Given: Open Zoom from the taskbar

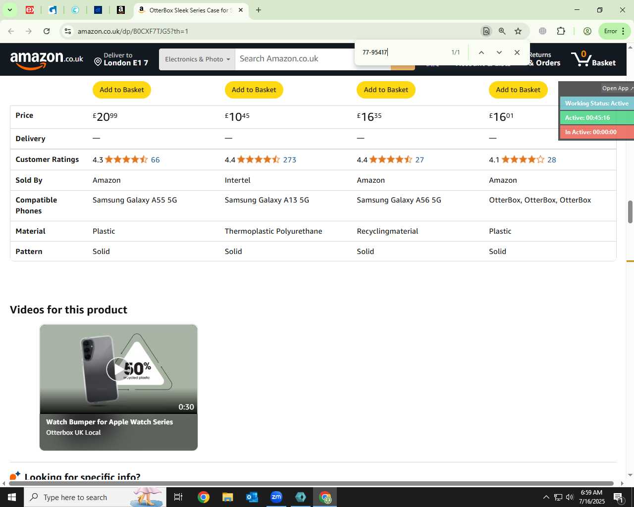Looking at the screenshot, I should click(276, 497).
